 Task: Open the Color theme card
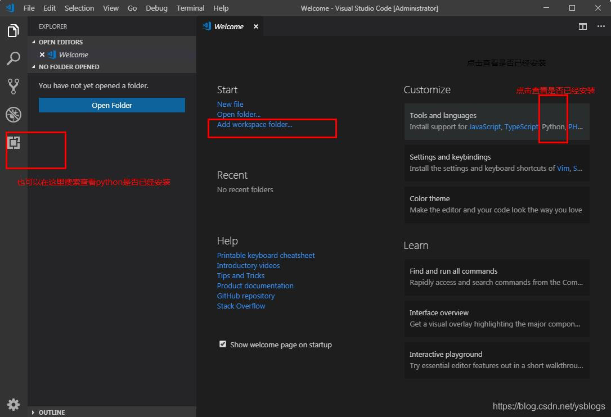click(496, 205)
